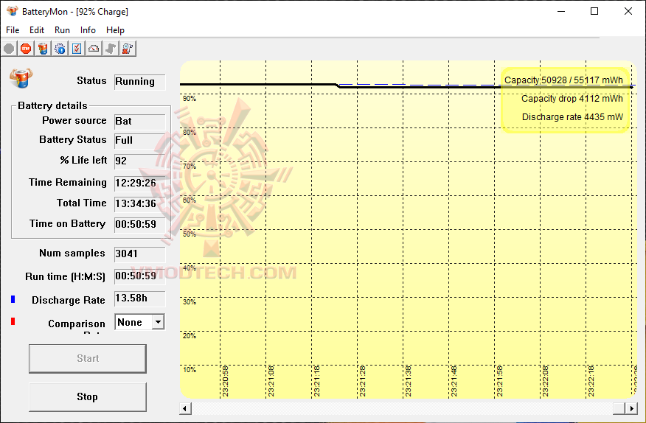The height and width of the screenshot is (423, 646).
Task: Click the Capacity 50928 / 55117 mWh text
Action: click(x=563, y=80)
